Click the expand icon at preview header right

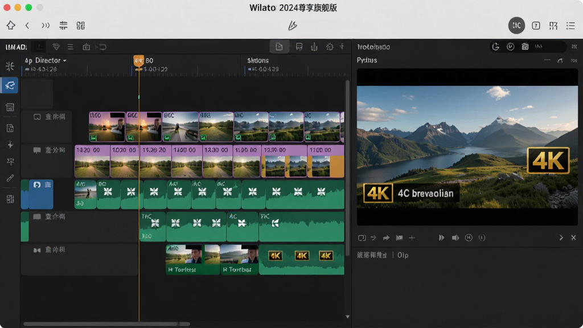(x=574, y=47)
